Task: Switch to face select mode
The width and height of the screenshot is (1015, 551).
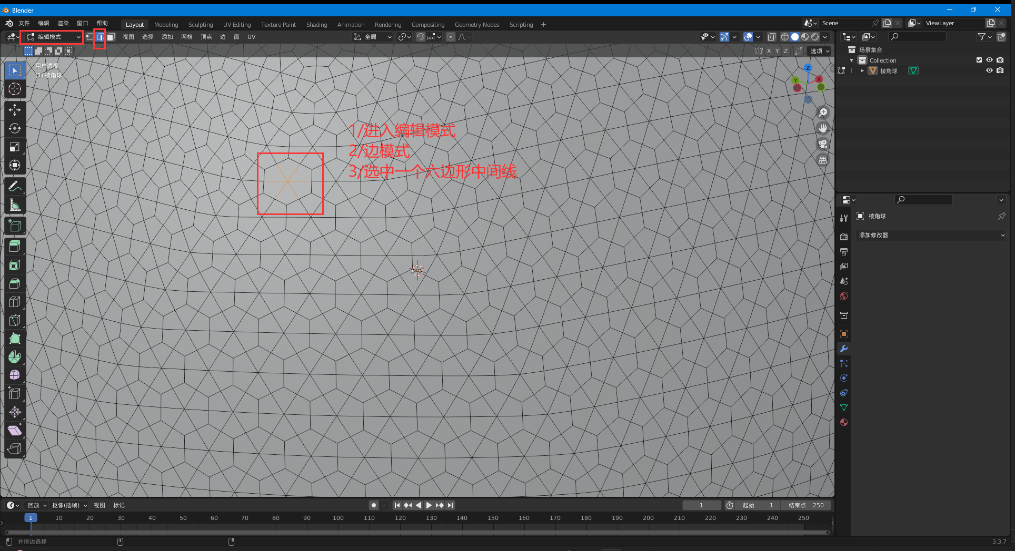Action: click(111, 37)
